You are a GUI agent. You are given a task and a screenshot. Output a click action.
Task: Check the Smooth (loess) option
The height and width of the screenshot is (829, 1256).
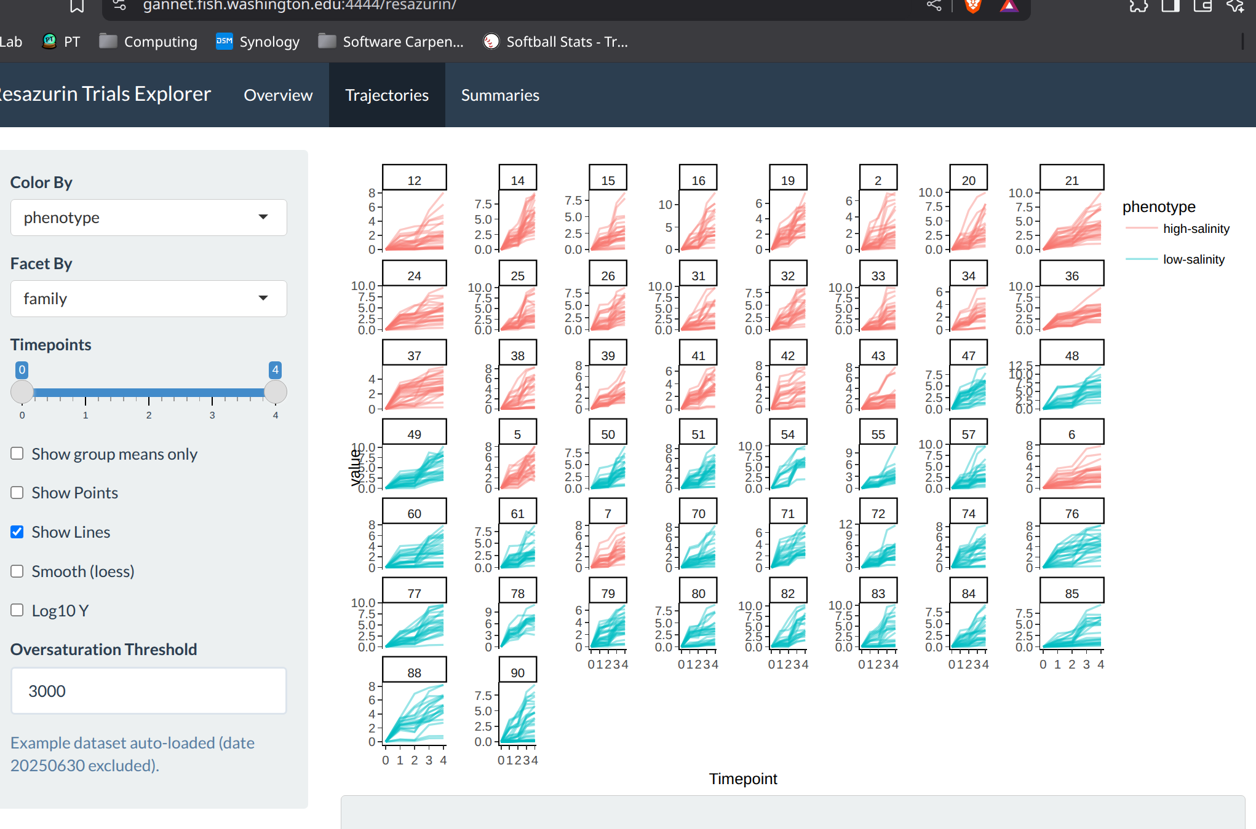(x=17, y=572)
